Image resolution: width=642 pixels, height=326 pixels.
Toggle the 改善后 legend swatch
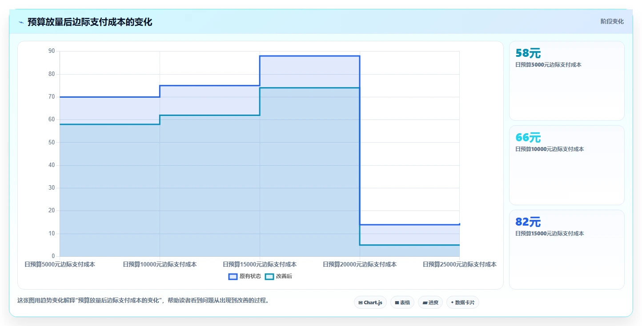click(x=269, y=276)
